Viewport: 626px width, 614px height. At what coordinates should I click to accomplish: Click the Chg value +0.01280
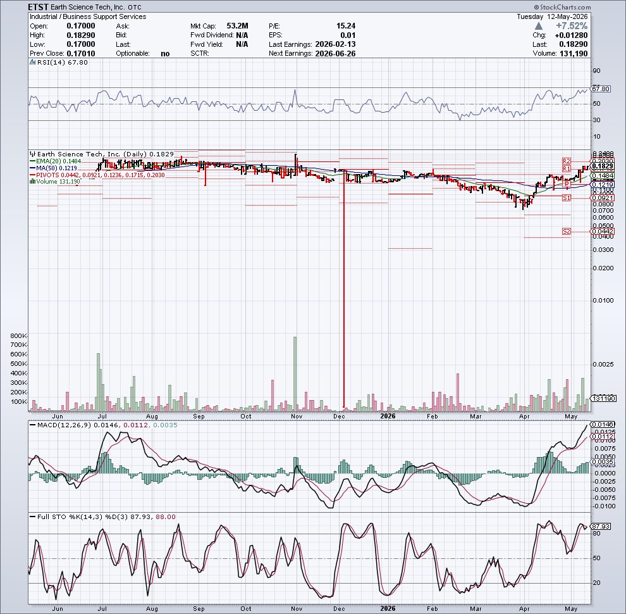pos(572,35)
